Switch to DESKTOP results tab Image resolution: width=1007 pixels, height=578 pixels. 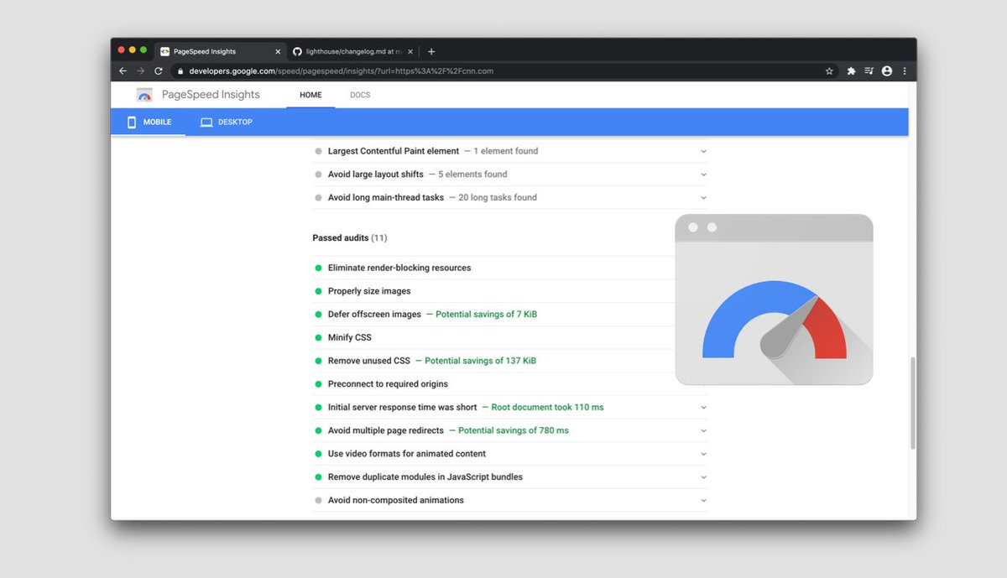(227, 122)
